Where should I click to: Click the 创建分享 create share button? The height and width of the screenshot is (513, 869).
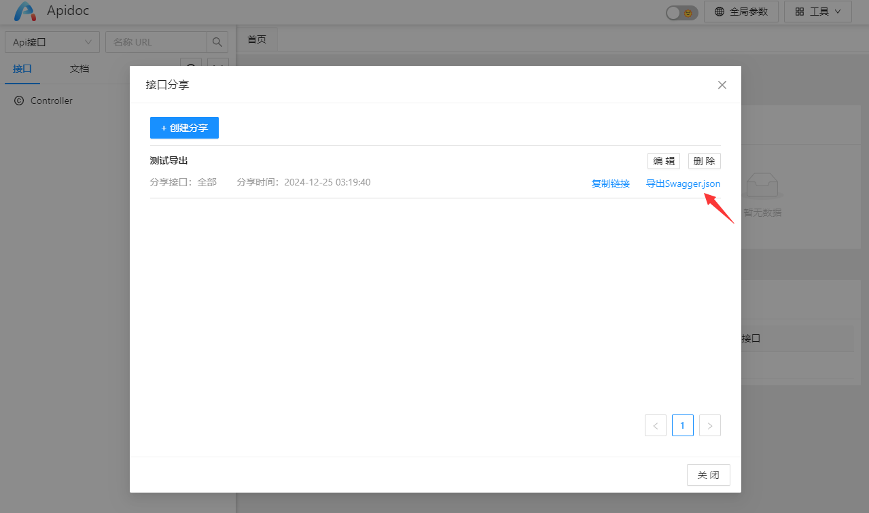pos(184,128)
